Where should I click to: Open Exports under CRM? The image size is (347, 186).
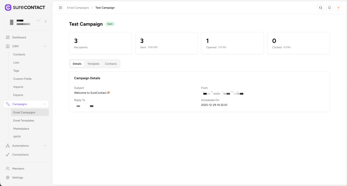[18, 95]
